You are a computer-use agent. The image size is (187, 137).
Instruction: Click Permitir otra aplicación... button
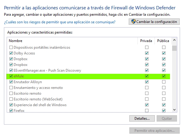(x=155, y=131)
